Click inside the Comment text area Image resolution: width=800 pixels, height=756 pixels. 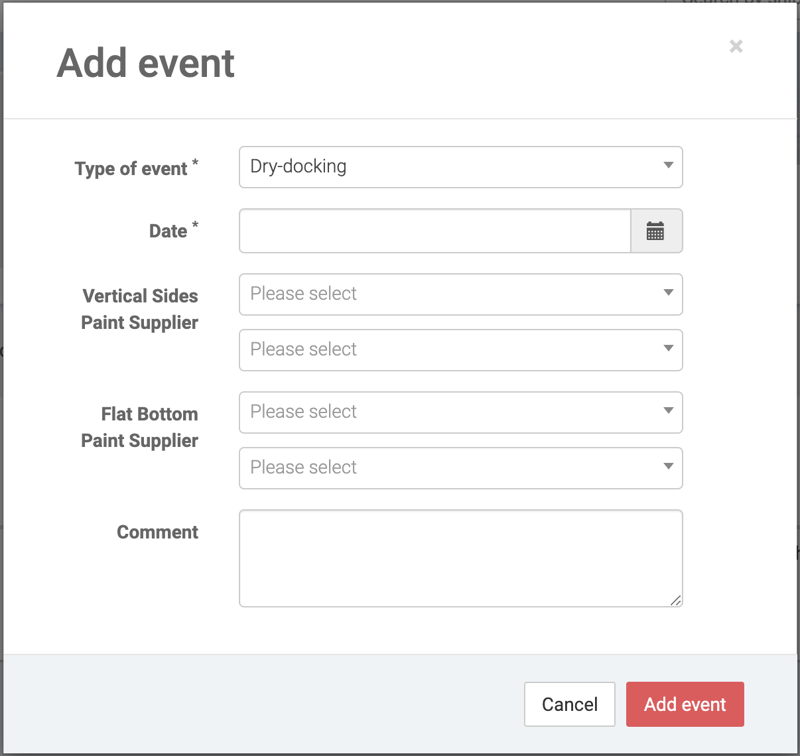tap(460, 558)
